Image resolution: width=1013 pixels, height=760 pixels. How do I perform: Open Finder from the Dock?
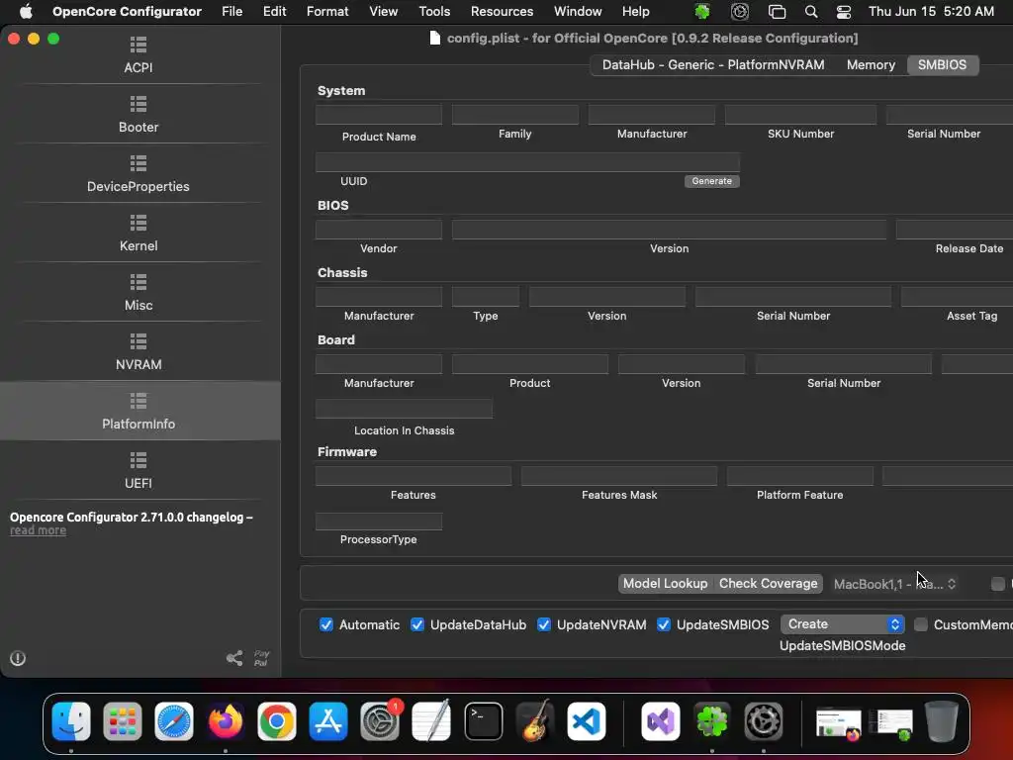pos(71,720)
